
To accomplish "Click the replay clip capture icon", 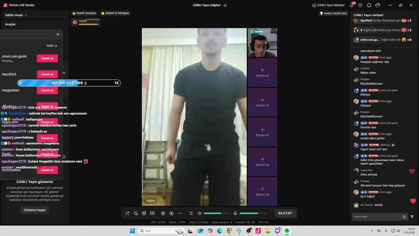I will (171, 213).
